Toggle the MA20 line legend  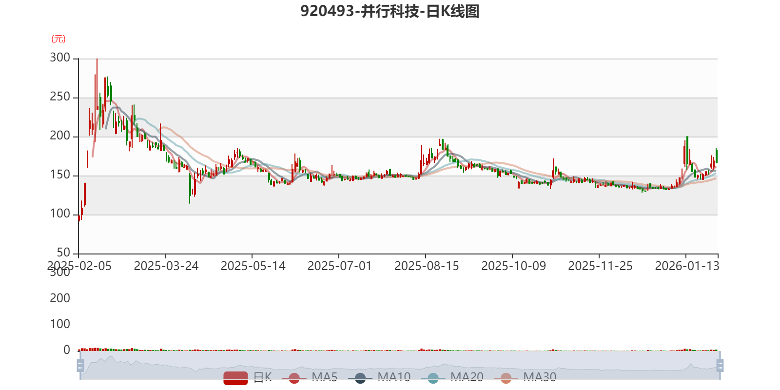point(452,377)
